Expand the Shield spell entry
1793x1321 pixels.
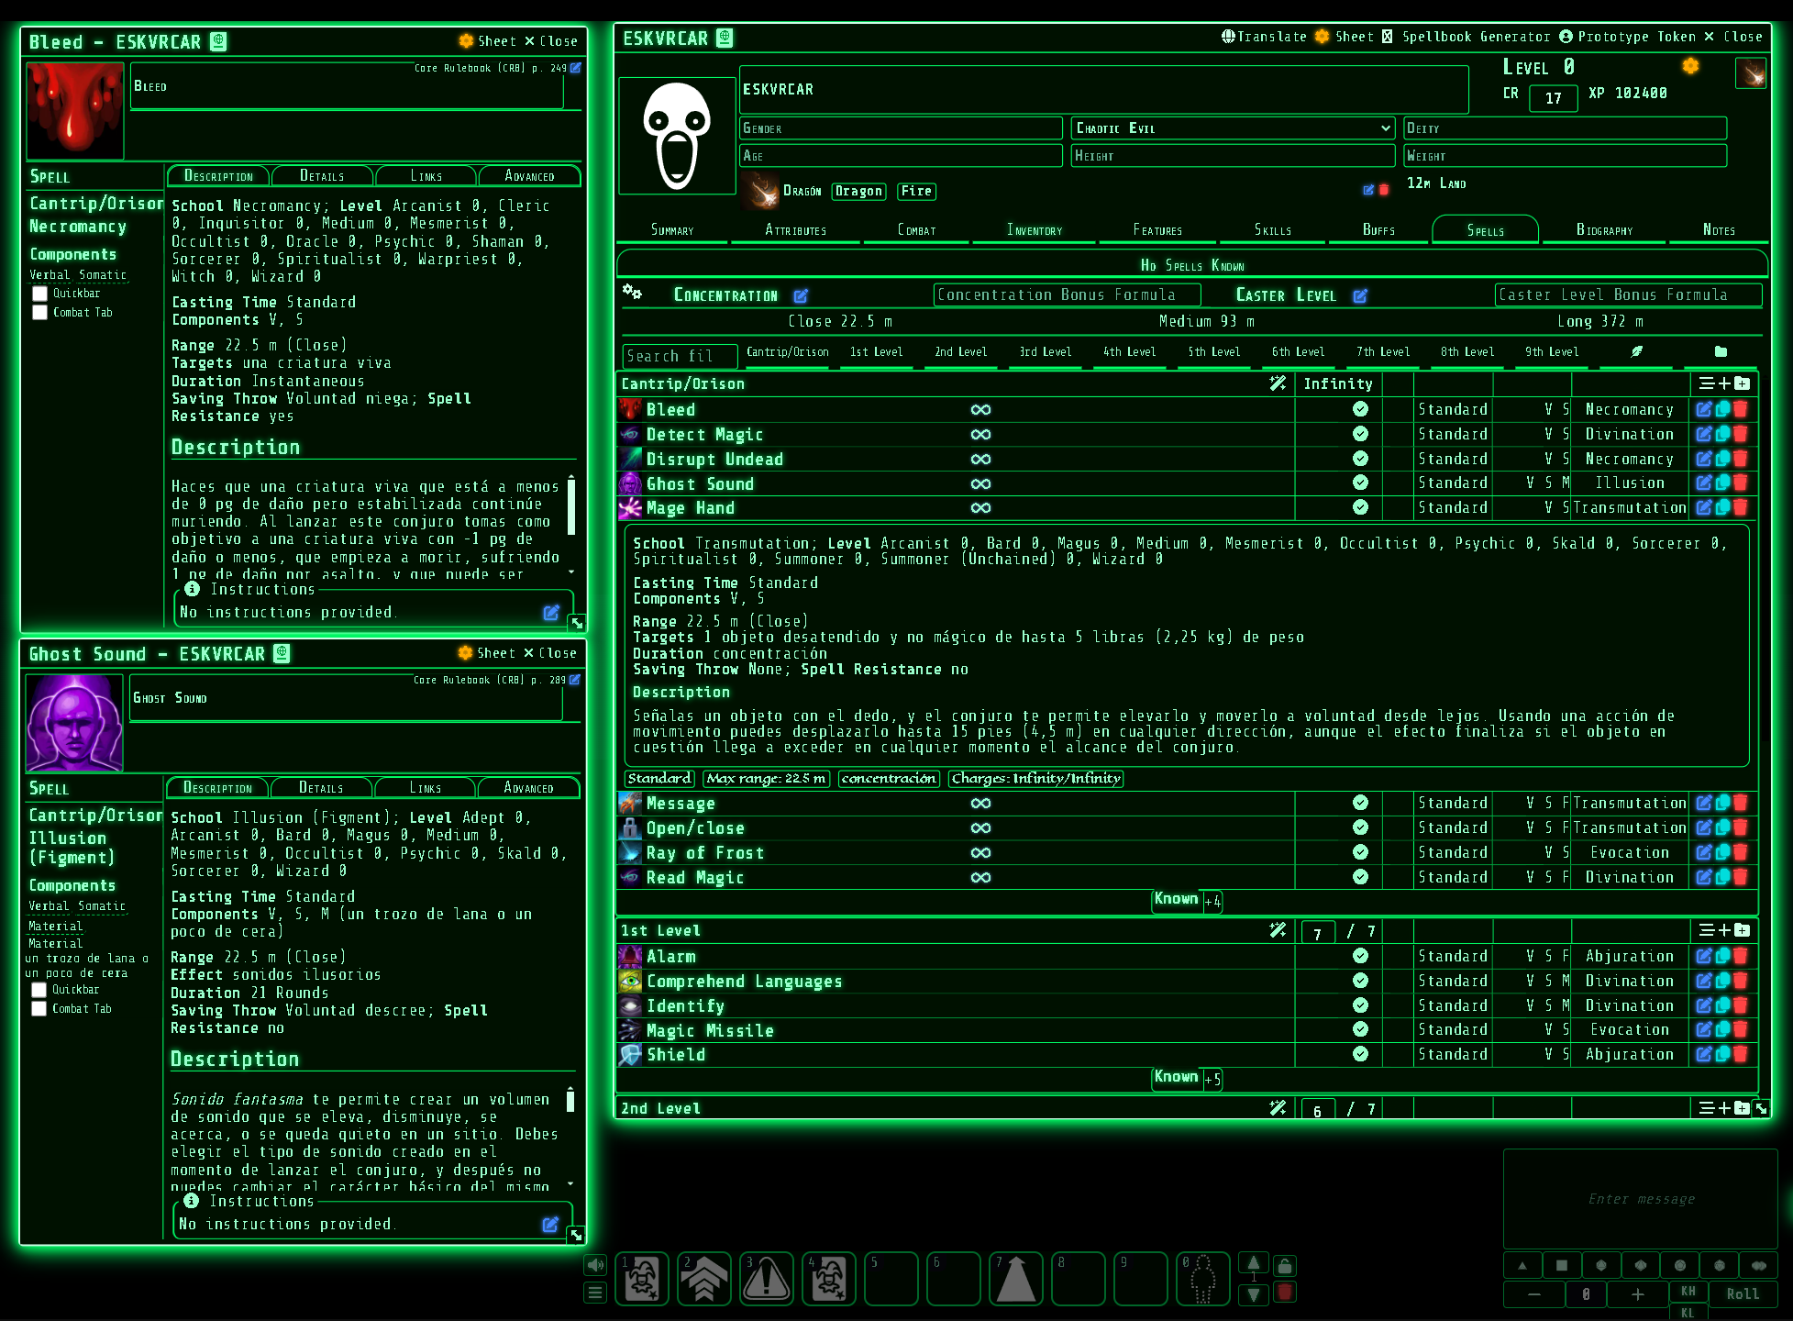pos(676,1055)
